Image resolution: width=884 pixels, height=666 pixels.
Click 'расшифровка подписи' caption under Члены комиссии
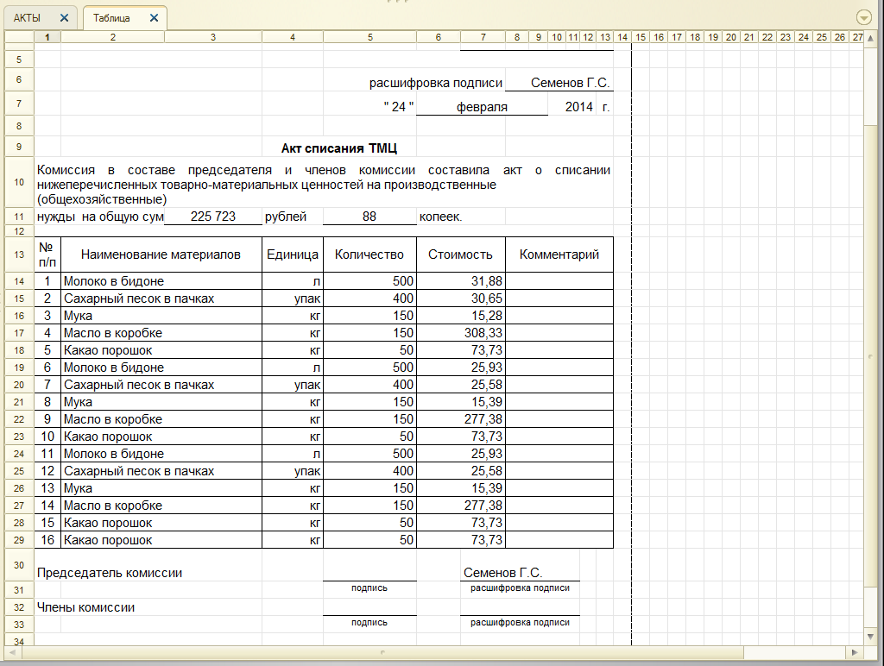click(x=520, y=623)
